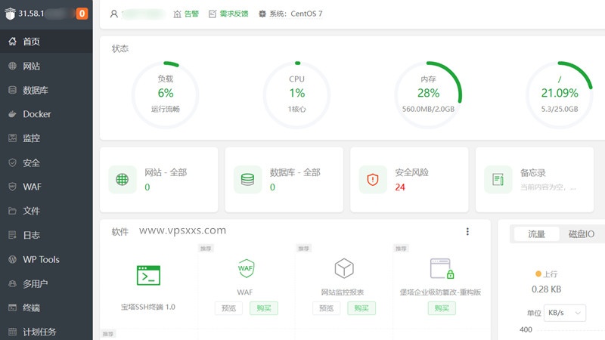Click the 文件 folder icon in sidebar
The width and height of the screenshot is (605, 340).
tap(12, 211)
